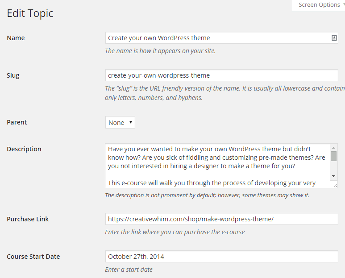
Task: Click the Description field label
Action: pos(24,149)
